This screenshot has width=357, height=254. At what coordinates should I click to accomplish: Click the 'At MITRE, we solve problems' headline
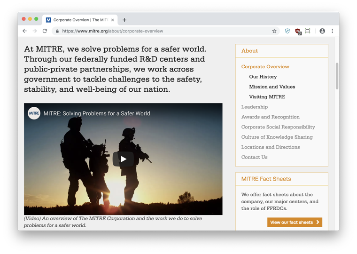click(x=116, y=69)
